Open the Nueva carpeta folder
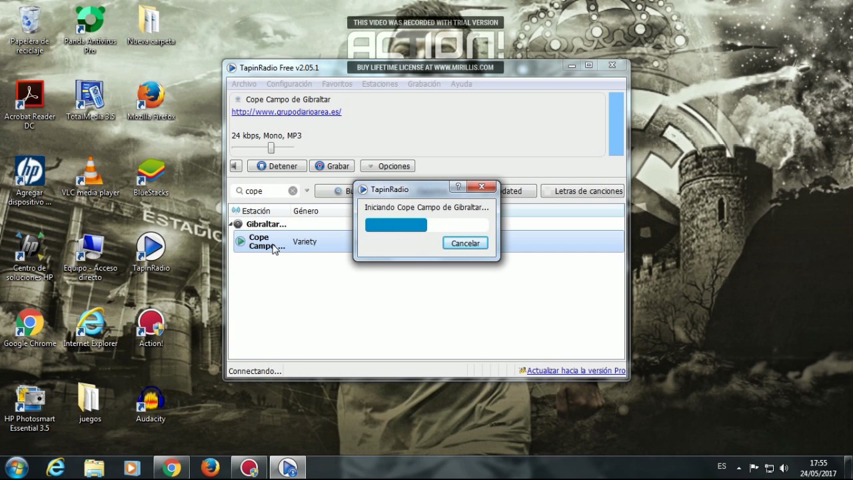This screenshot has height=480, width=853. point(151,27)
